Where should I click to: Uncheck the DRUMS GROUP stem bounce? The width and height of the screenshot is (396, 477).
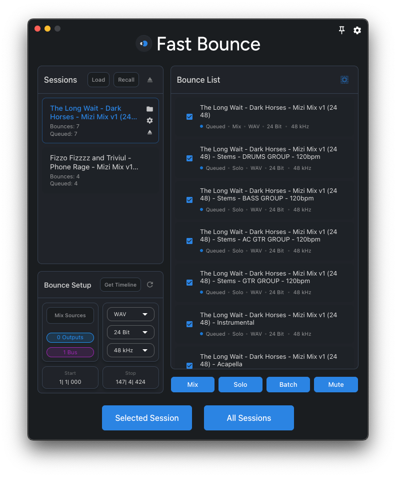pos(189,158)
